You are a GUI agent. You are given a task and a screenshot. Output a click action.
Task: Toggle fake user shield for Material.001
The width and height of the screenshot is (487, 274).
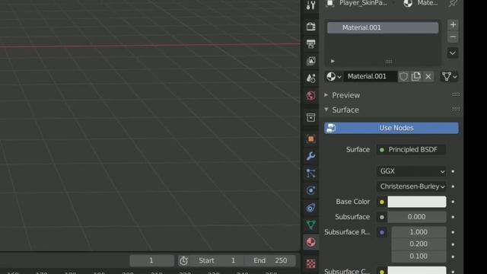click(403, 76)
